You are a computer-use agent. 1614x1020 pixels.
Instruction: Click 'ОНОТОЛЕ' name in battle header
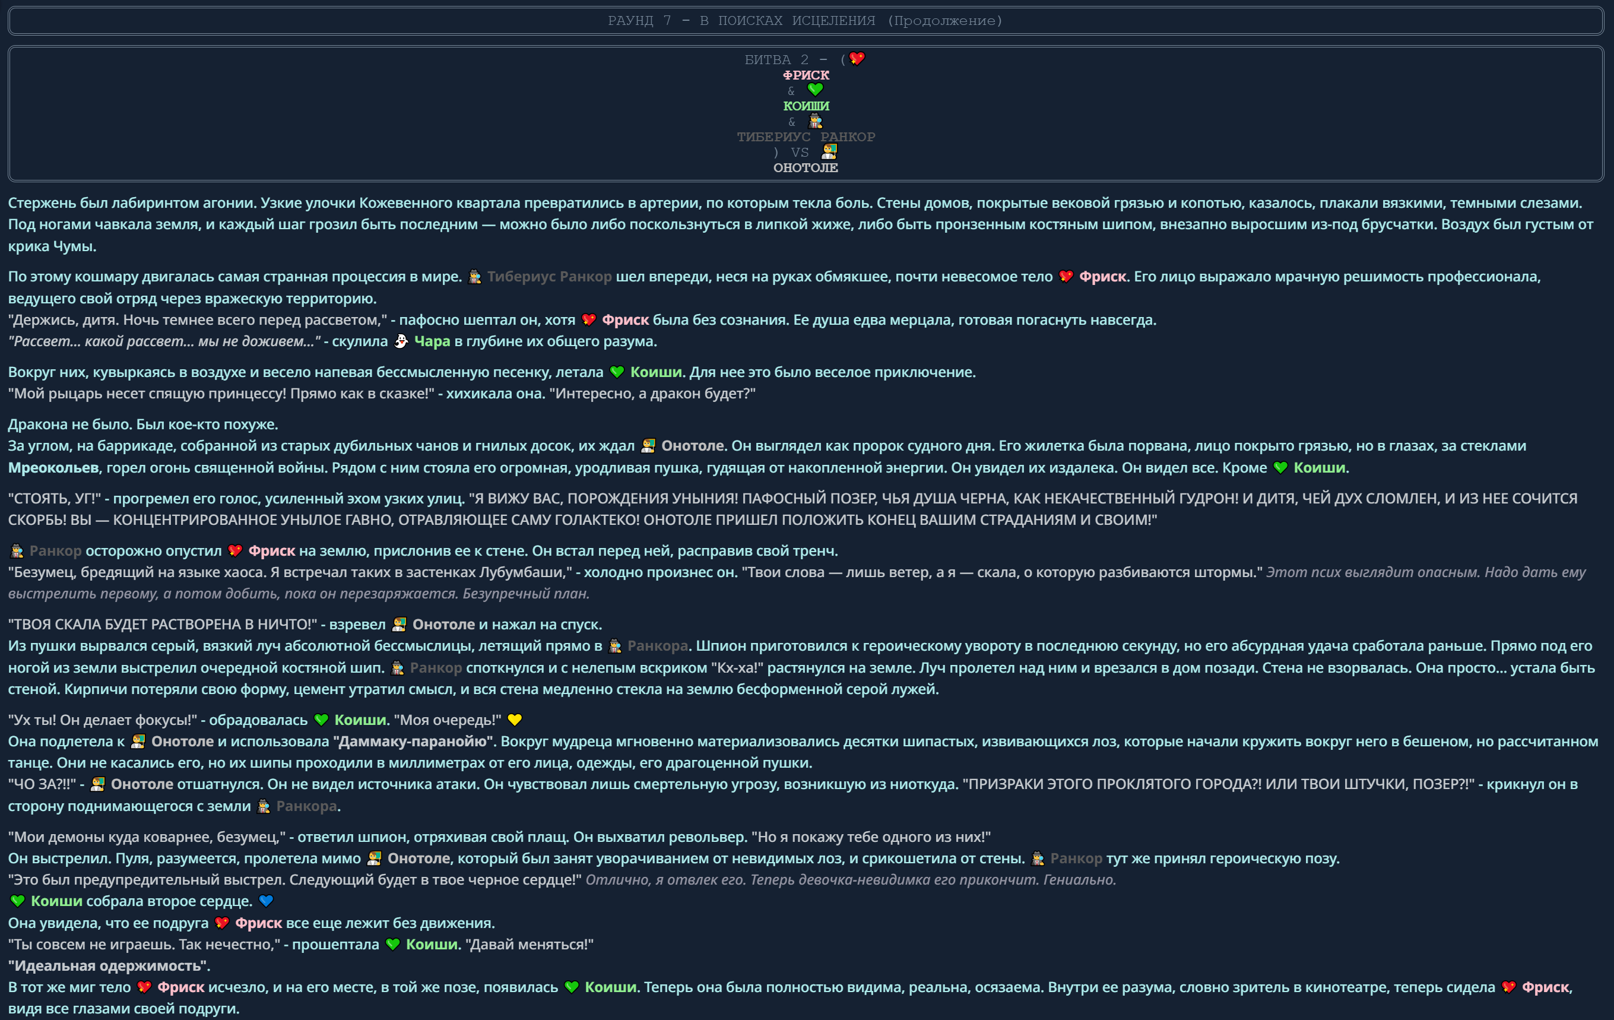[806, 167]
